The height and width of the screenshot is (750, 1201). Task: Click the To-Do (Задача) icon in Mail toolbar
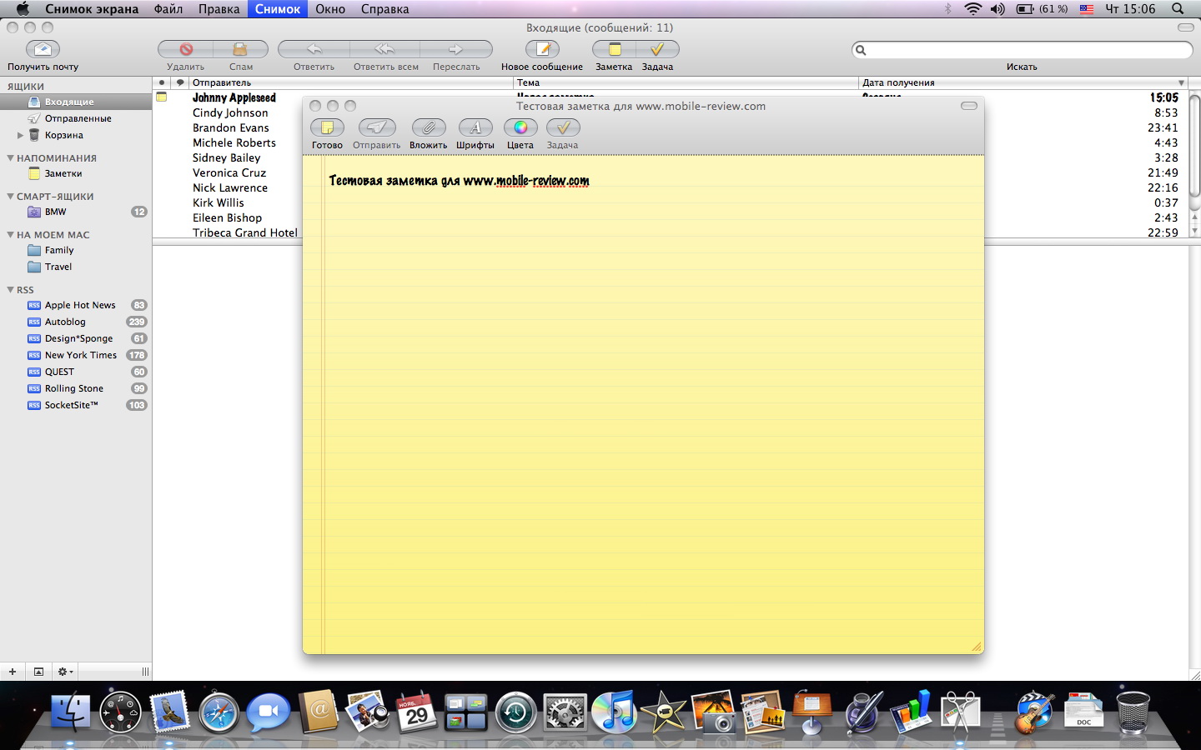pyautogui.click(x=657, y=49)
